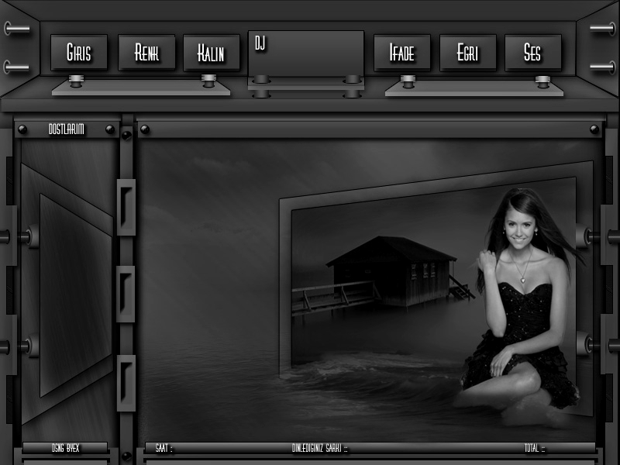Click the SAAT time label
This screenshot has height=465, width=620.
[x=164, y=448]
